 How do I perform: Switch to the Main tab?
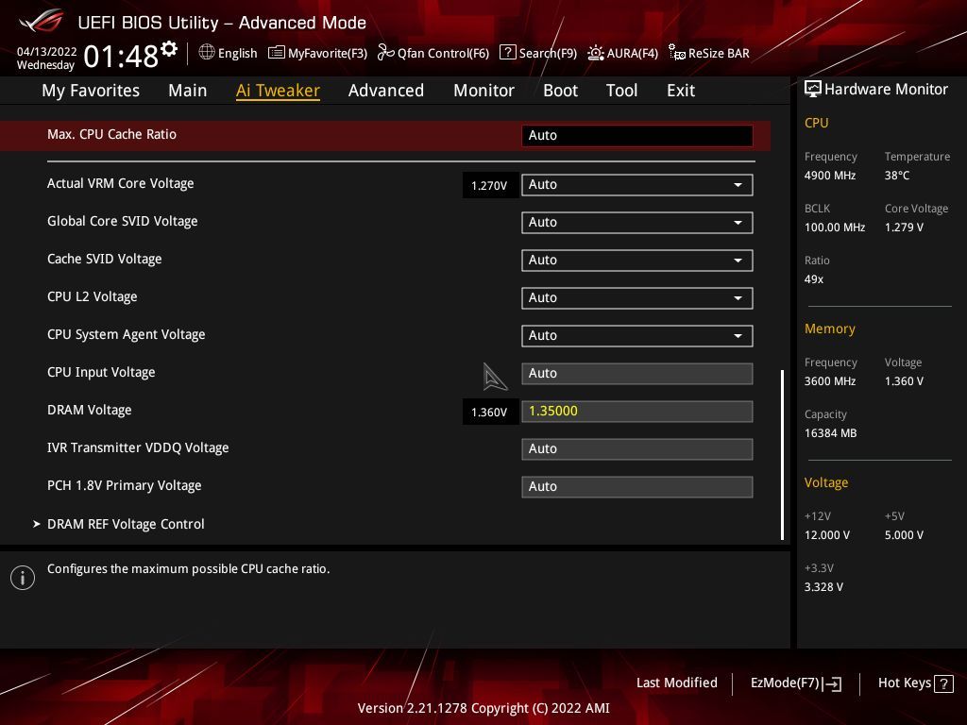tap(188, 91)
